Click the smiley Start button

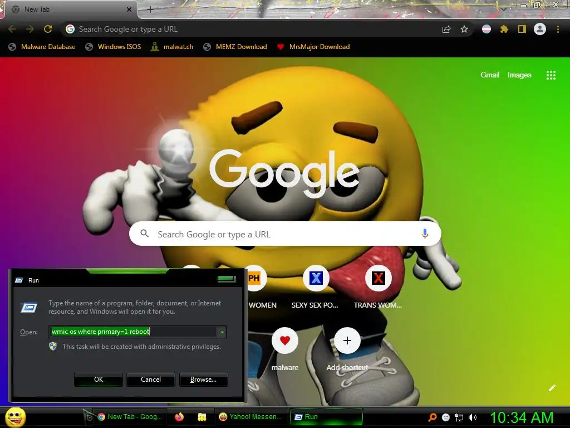pyautogui.click(x=16, y=417)
